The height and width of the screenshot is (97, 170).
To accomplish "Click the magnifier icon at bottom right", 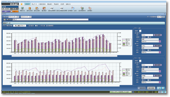I will point(159,88).
